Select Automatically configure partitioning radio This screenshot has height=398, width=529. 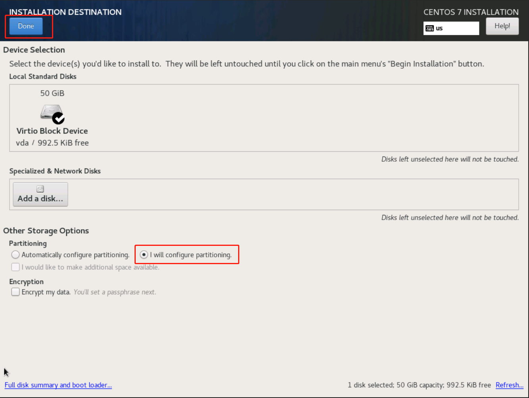tap(15, 255)
